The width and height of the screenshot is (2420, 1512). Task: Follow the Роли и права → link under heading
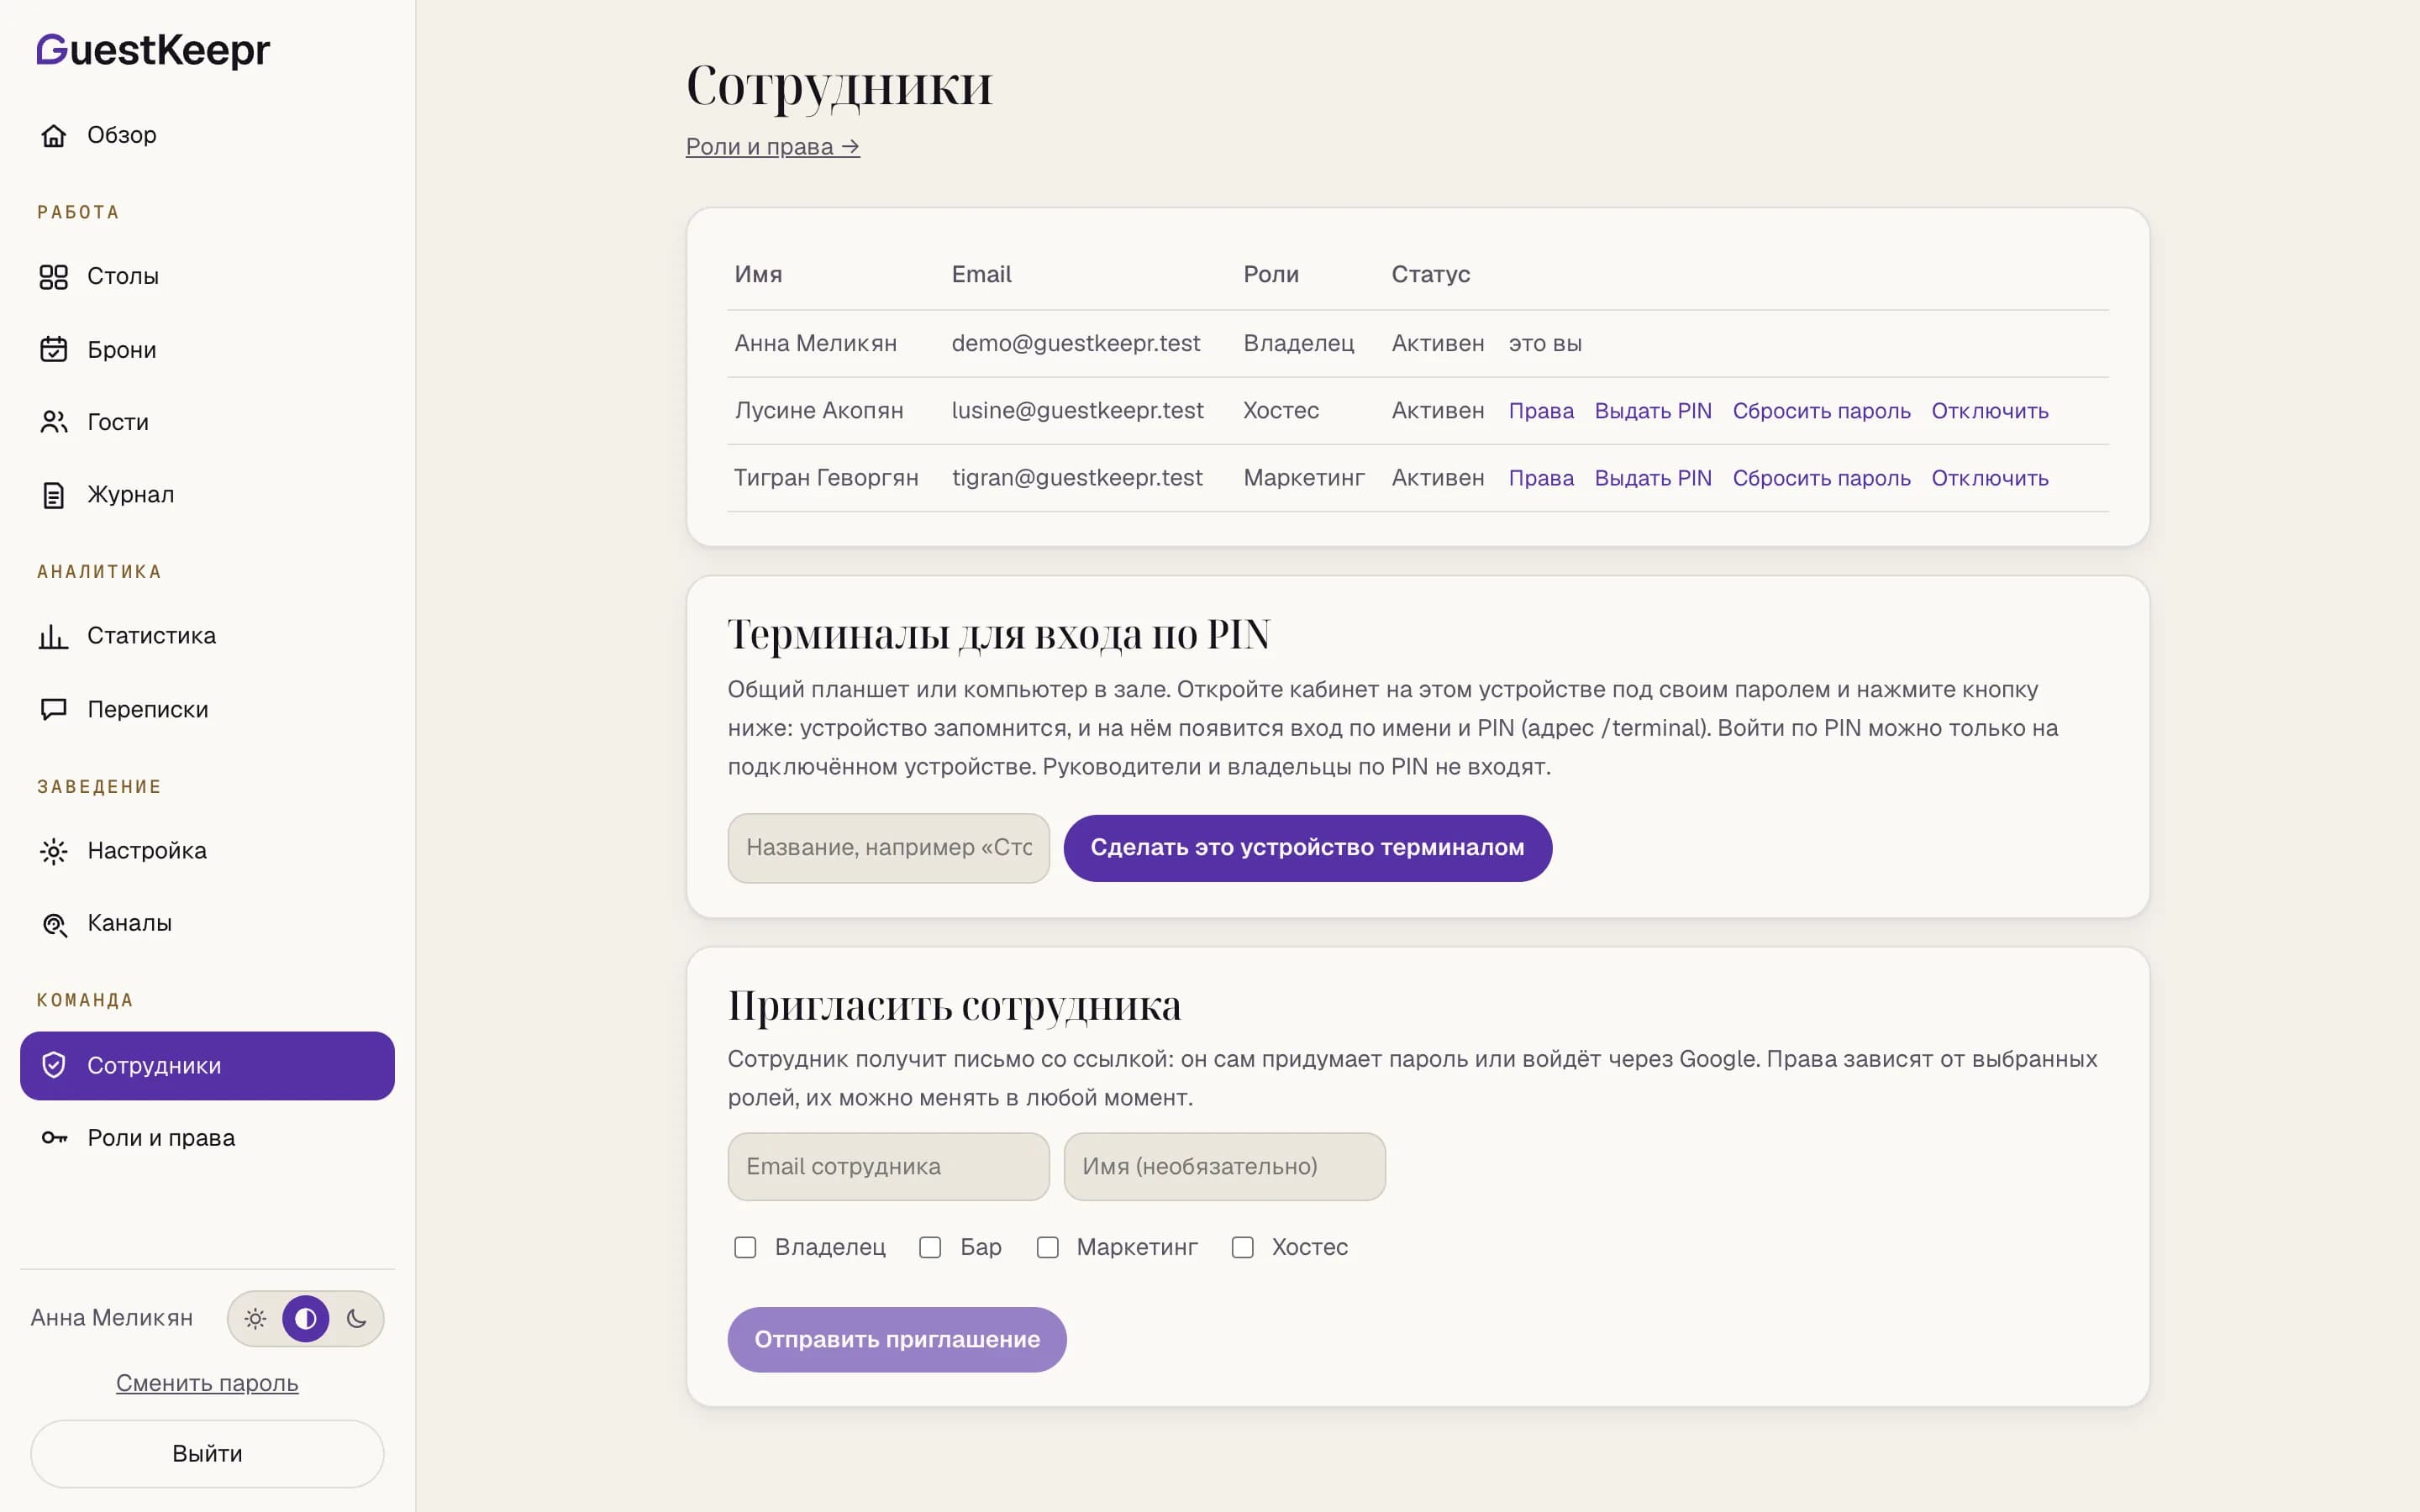pyautogui.click(x=773, y=147)
